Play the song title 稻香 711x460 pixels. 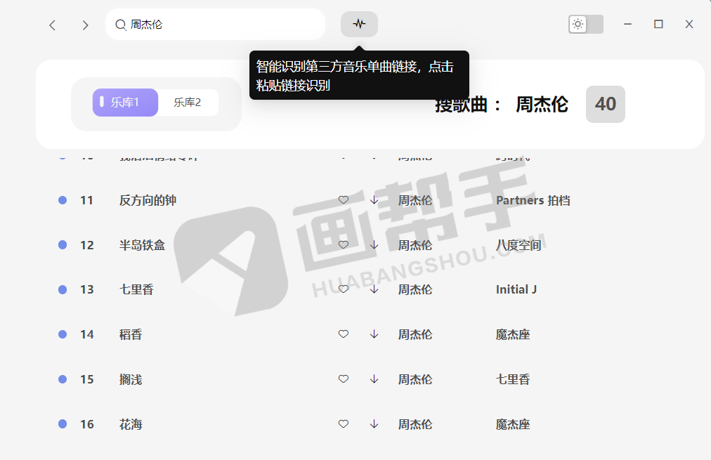[x=131, y=334]
